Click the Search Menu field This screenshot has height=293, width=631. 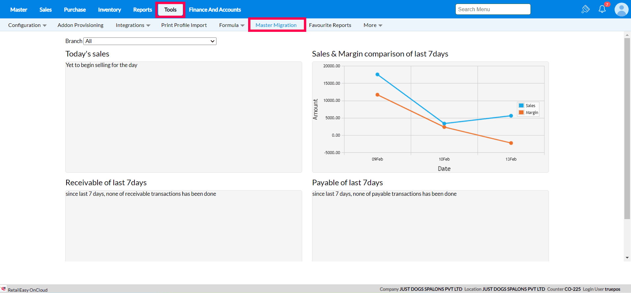pos(493,9)
